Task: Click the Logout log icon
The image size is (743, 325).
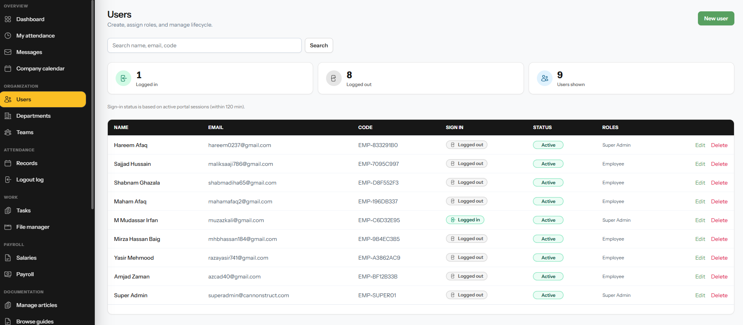Action: [x=8, y=180]
